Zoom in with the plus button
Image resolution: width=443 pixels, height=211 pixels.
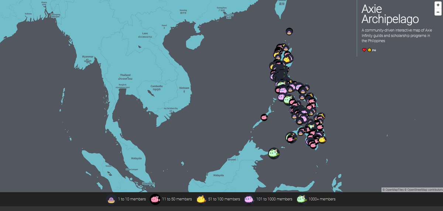437,6
